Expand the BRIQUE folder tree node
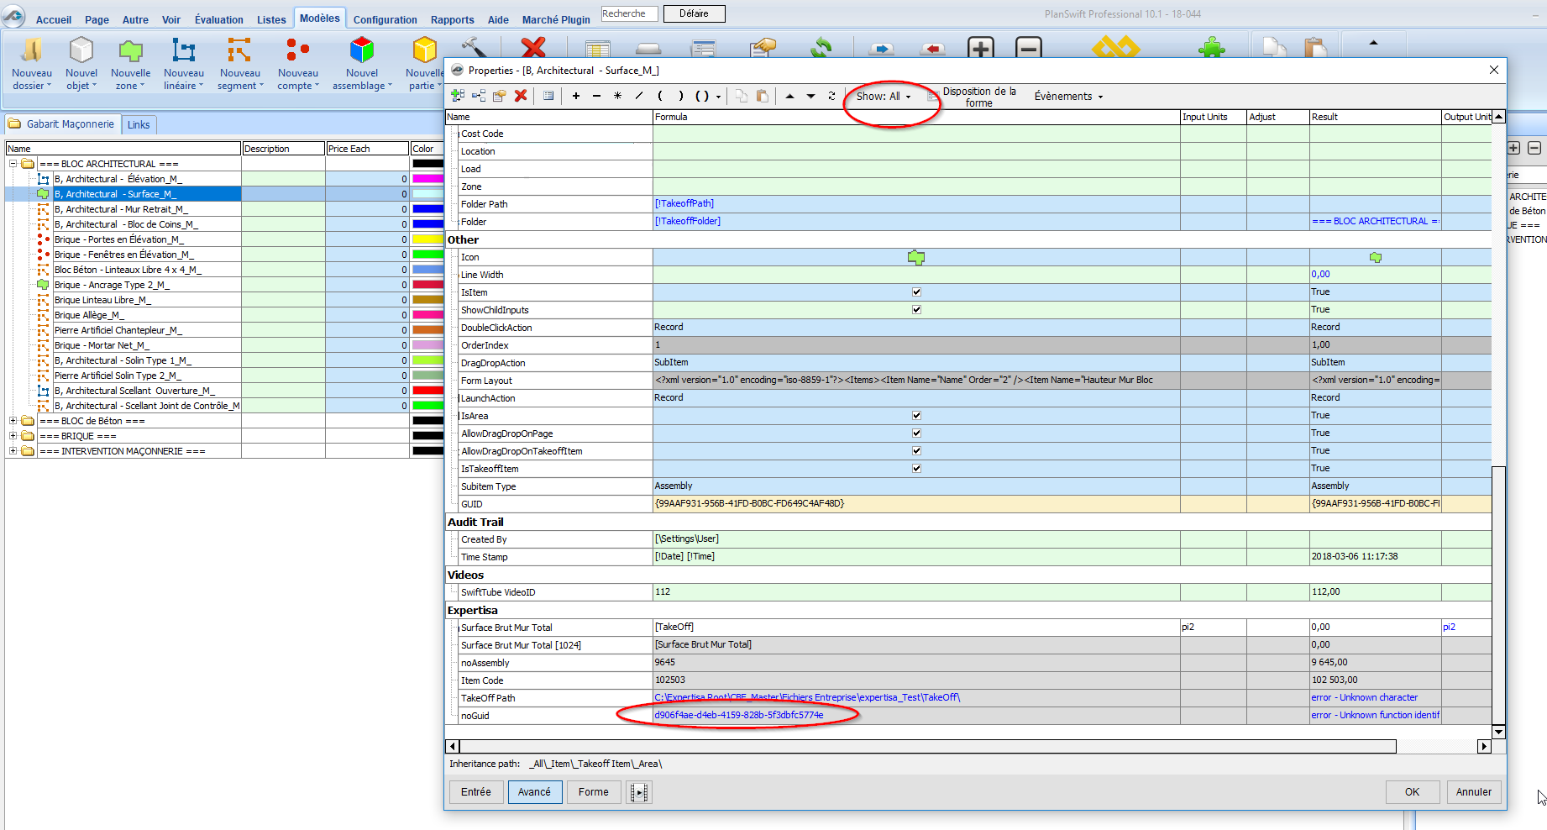1547x830 pixels. (13, 436)
